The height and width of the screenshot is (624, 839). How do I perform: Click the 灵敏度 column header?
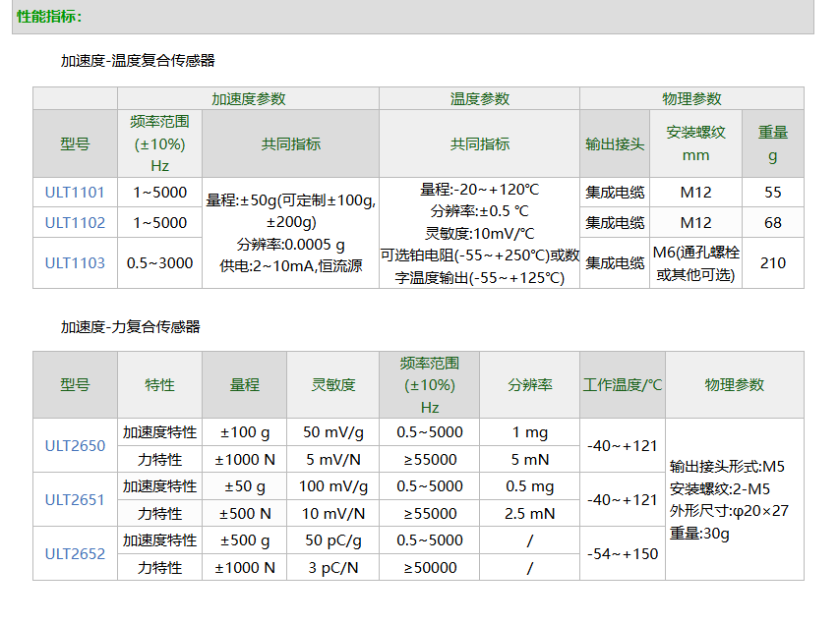tap(332, 385)
